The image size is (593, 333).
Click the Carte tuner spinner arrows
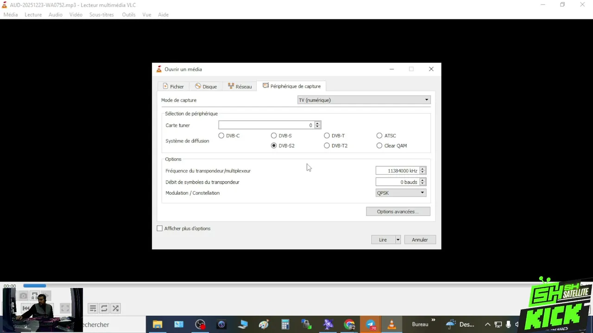pyautogui.click(x=317, y=125)
